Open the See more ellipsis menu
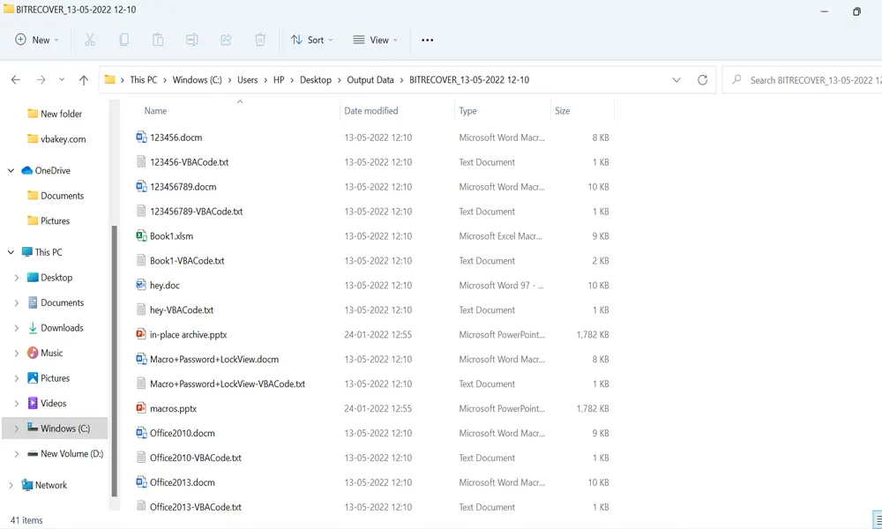882x529 pixels. (428, 40)
